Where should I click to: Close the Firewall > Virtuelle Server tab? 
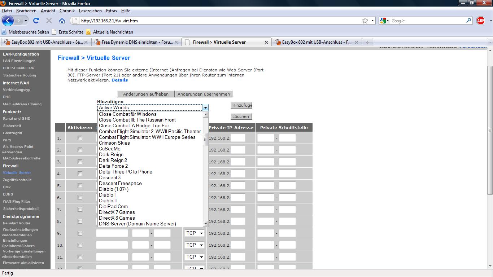(x=266, y=42)
